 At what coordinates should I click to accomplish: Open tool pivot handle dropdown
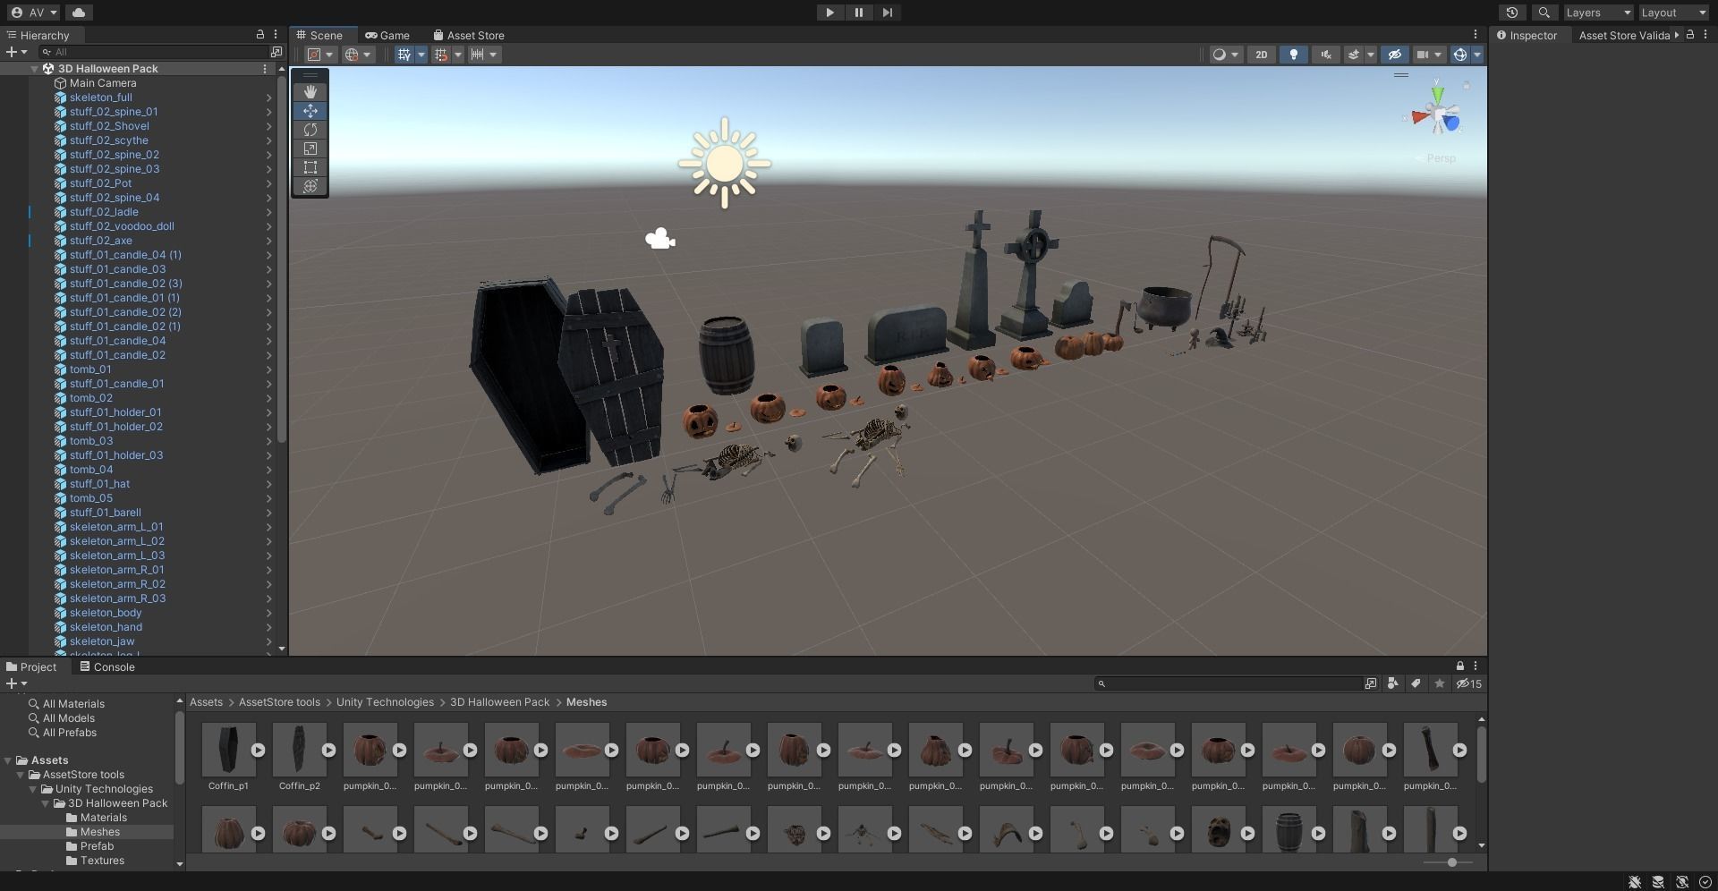point(320,55)
